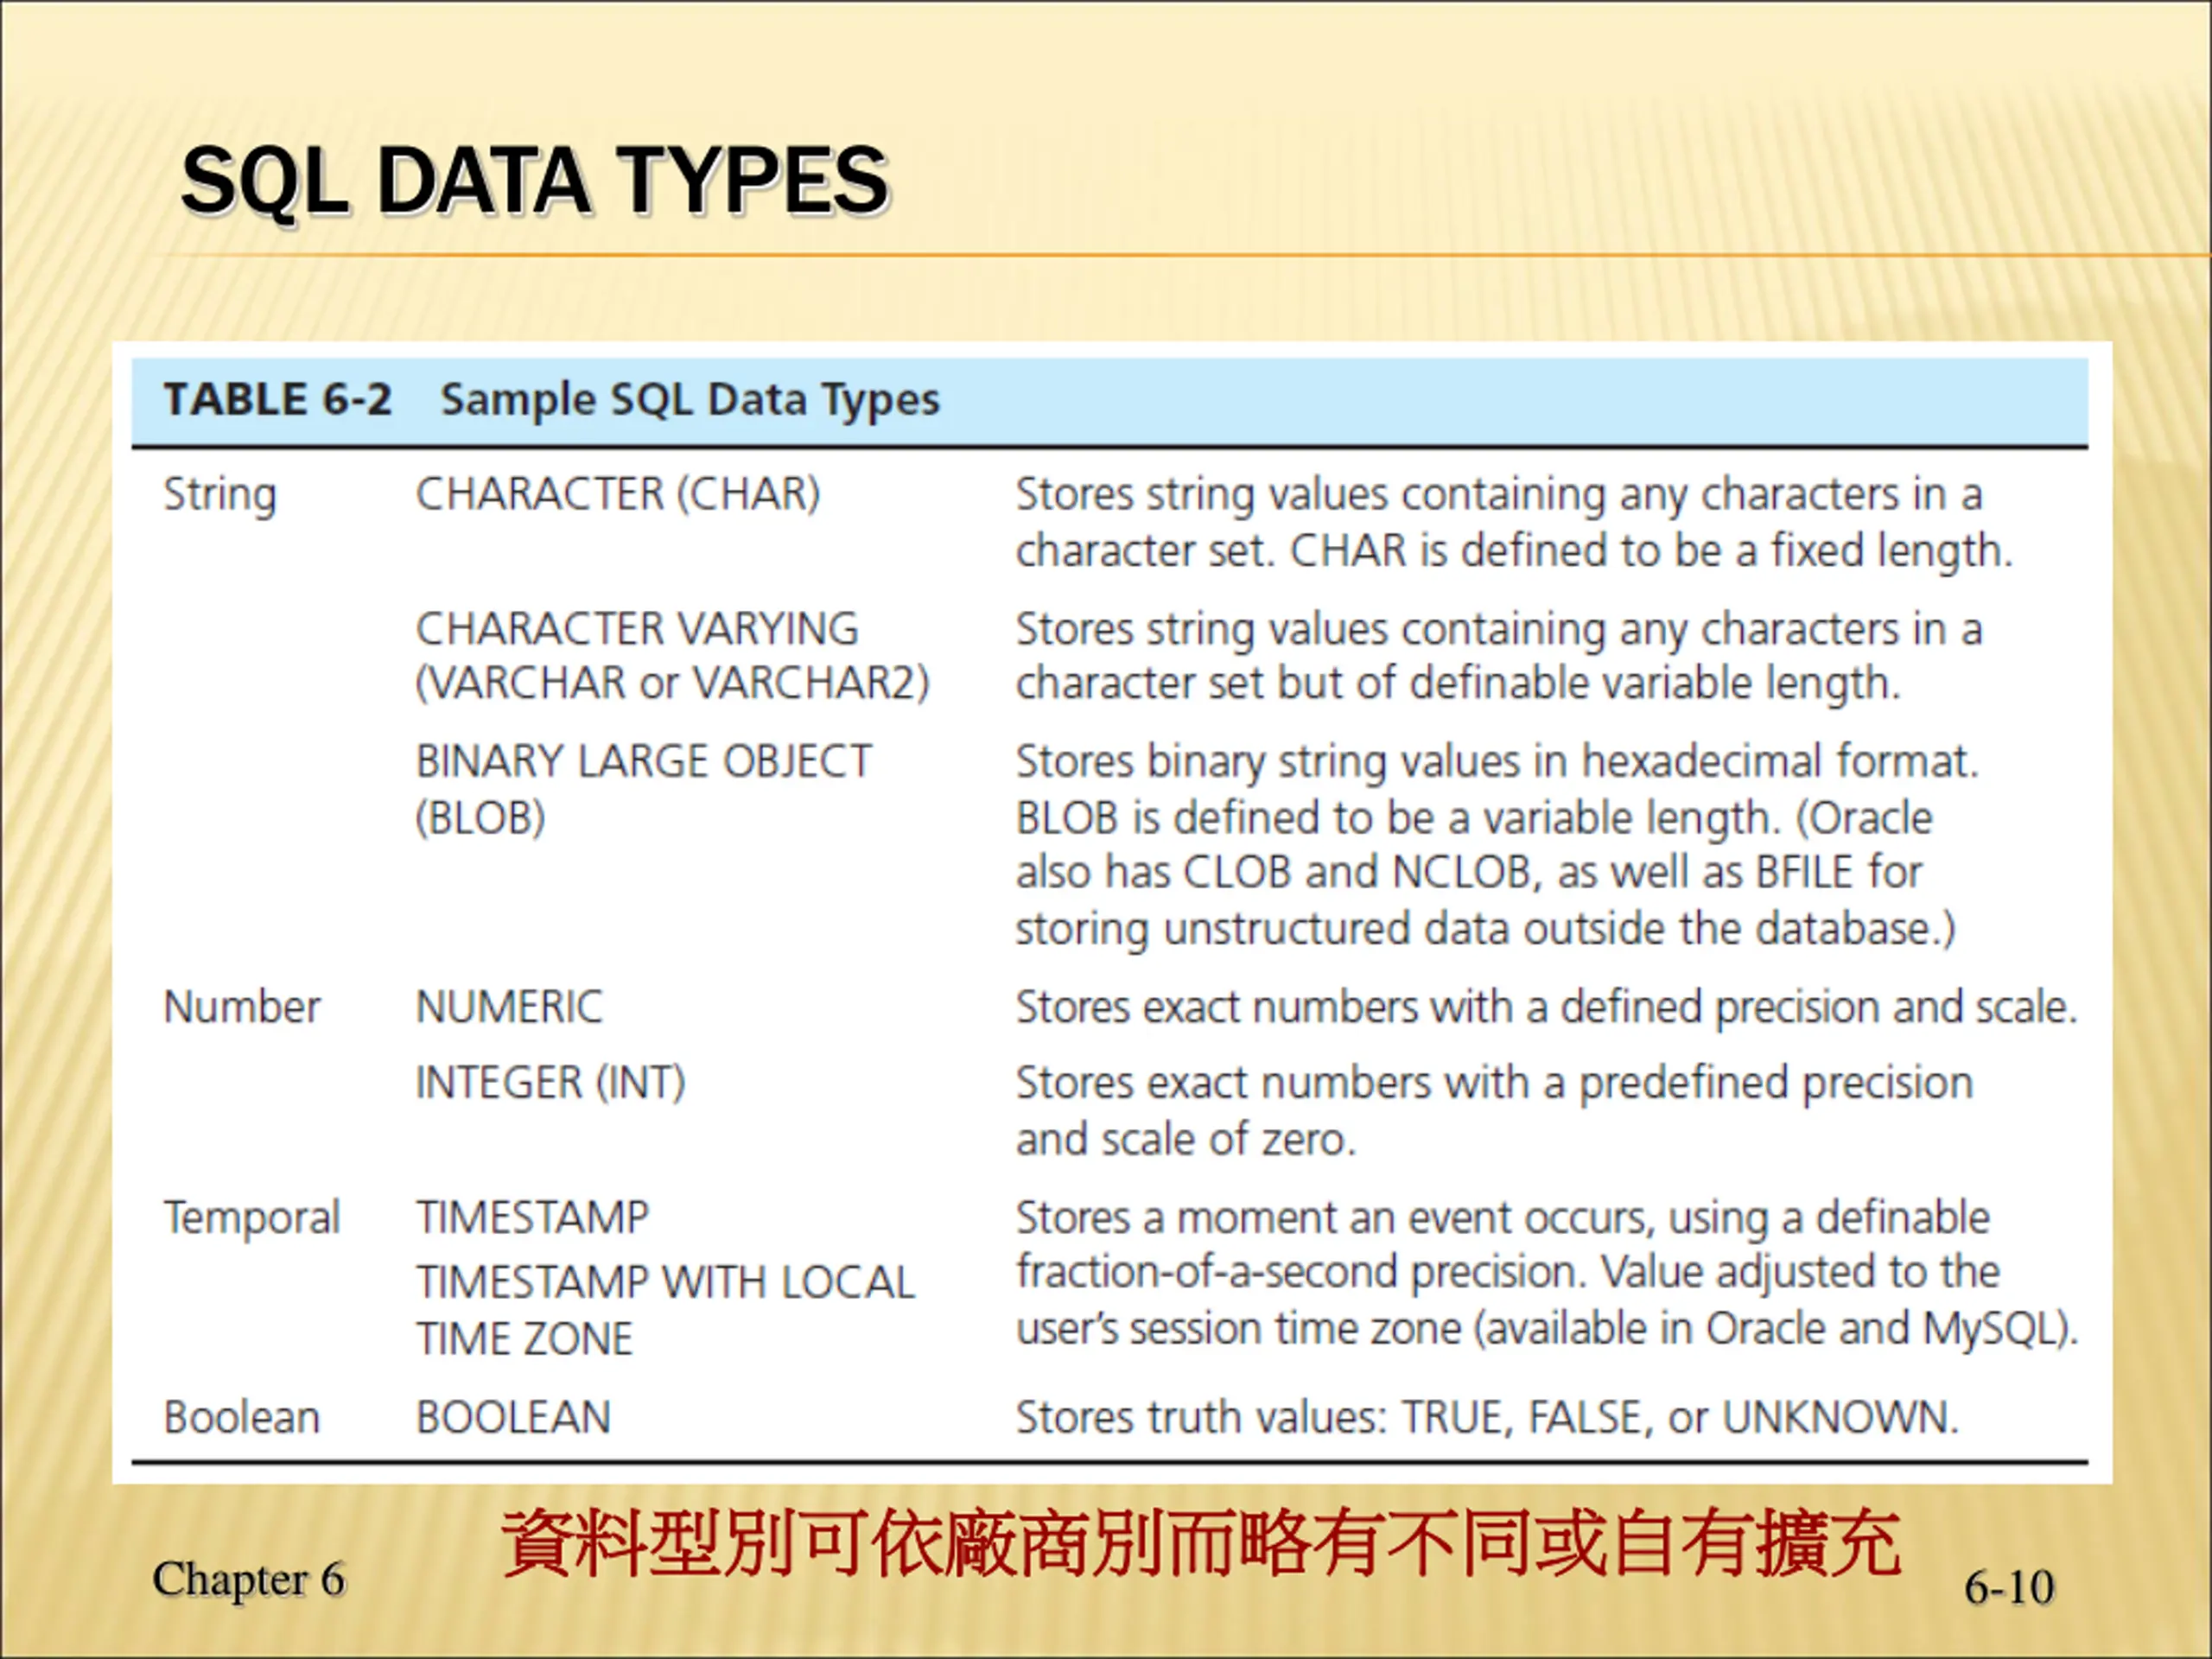Select the 'fraction-of-a-second precision' line
Screen dimensions: 2212x1659
pyautogui.click(x=1508, y=1274)
